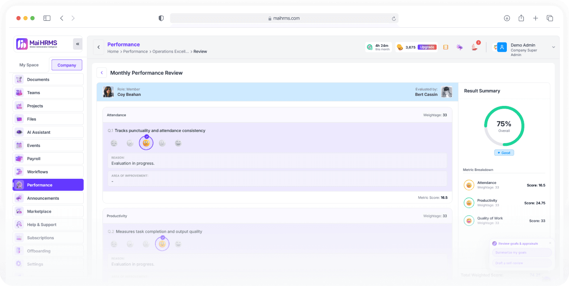Select the first emoji rating for Q.2
The width and height of the screenshot is (569, 286).
114,244
